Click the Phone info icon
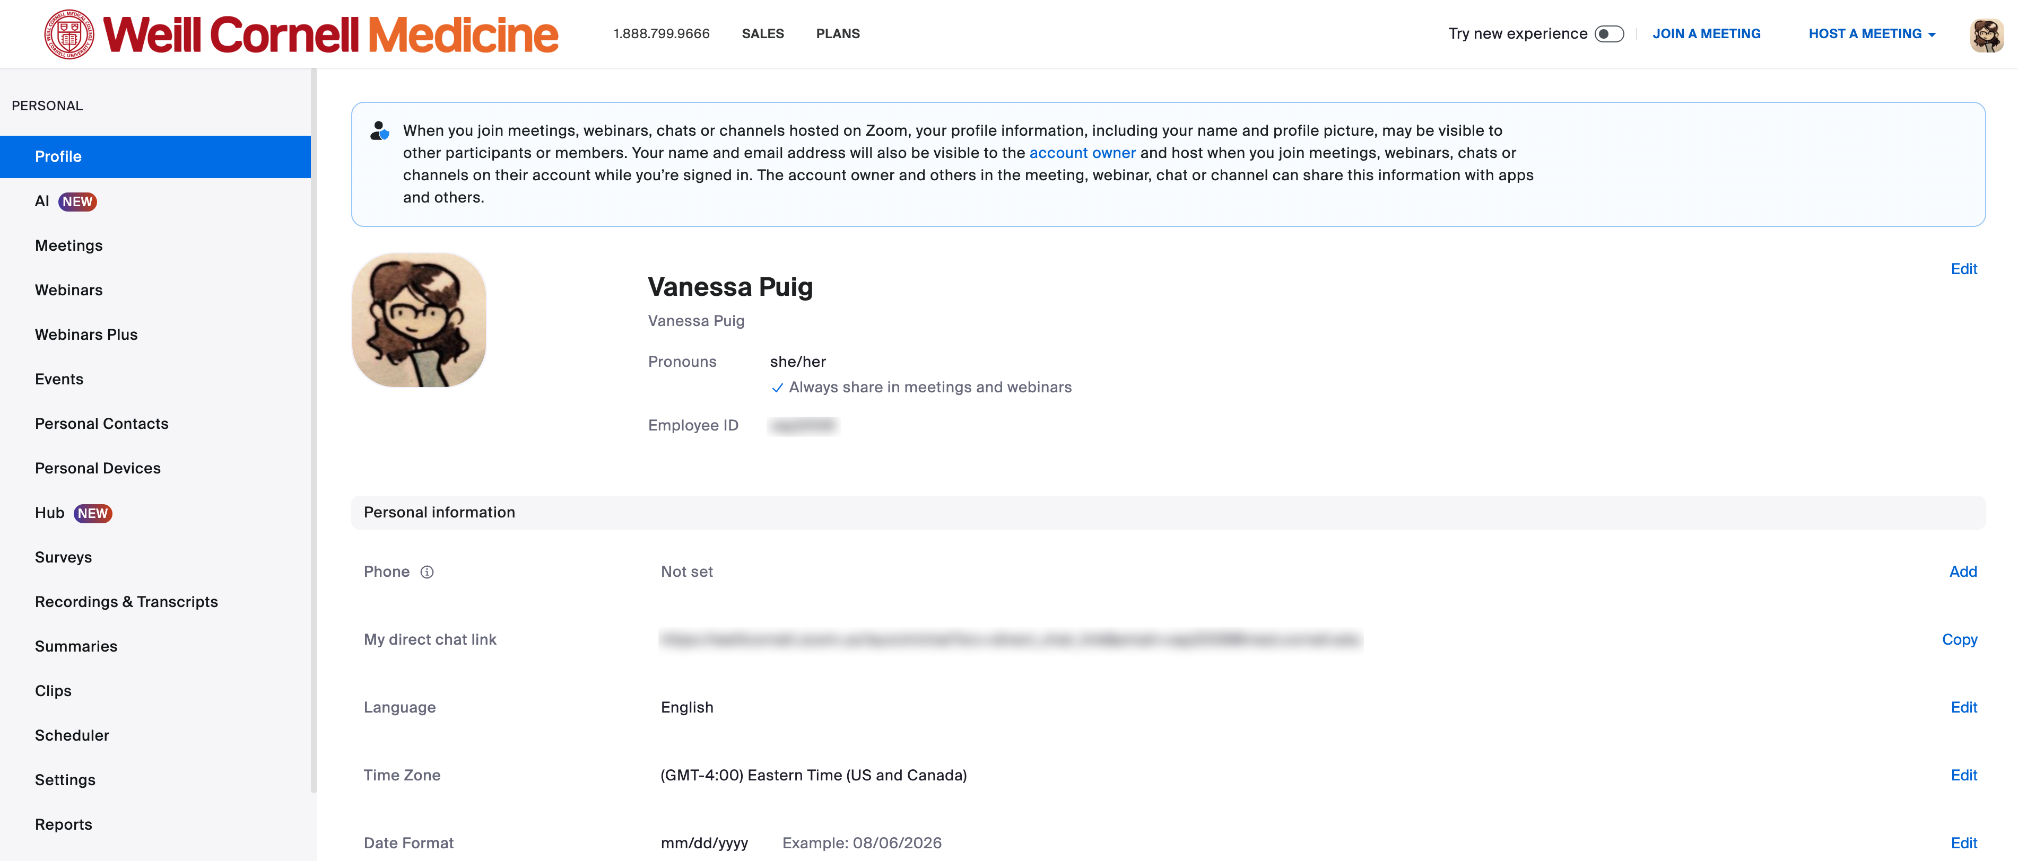Screen dimensions: 2018x861 [427, 572]
